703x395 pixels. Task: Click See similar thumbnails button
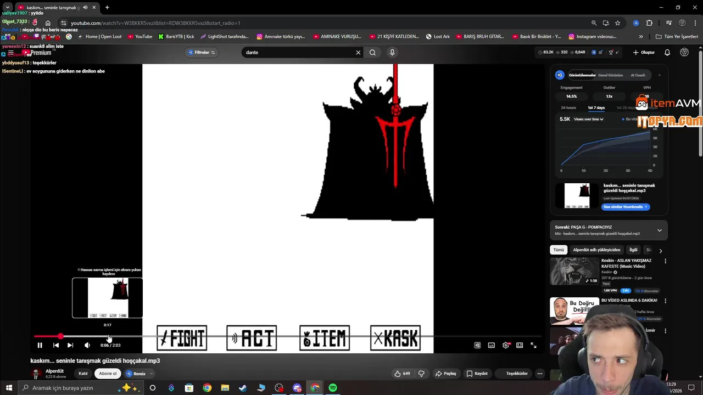[626, 207]
